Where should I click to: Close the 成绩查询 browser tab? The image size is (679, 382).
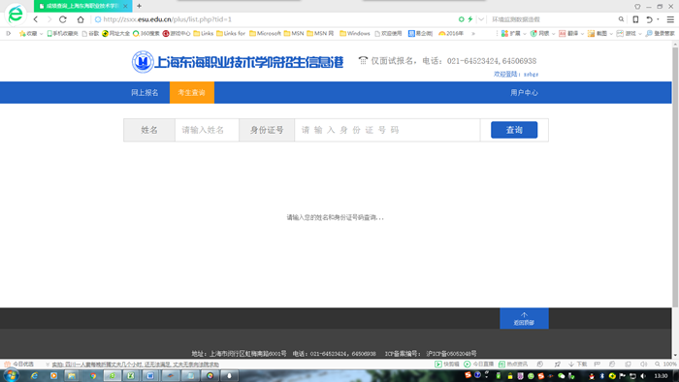[125, 6]
